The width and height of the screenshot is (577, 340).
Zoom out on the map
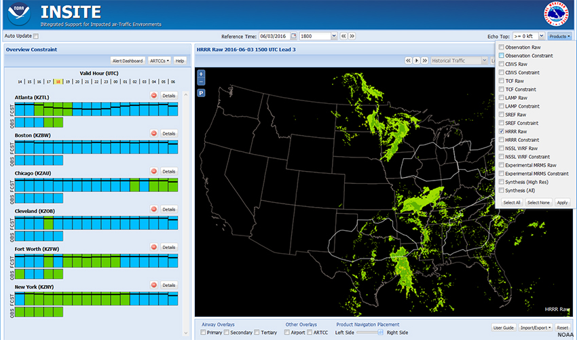click(x=201, y=81)
